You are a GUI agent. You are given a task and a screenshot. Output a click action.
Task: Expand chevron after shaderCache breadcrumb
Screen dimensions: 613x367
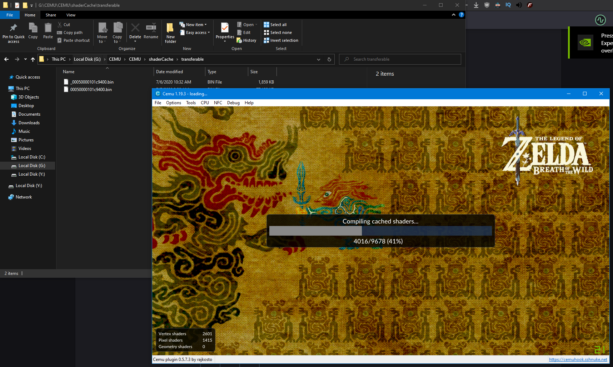[x=177, y=59]
